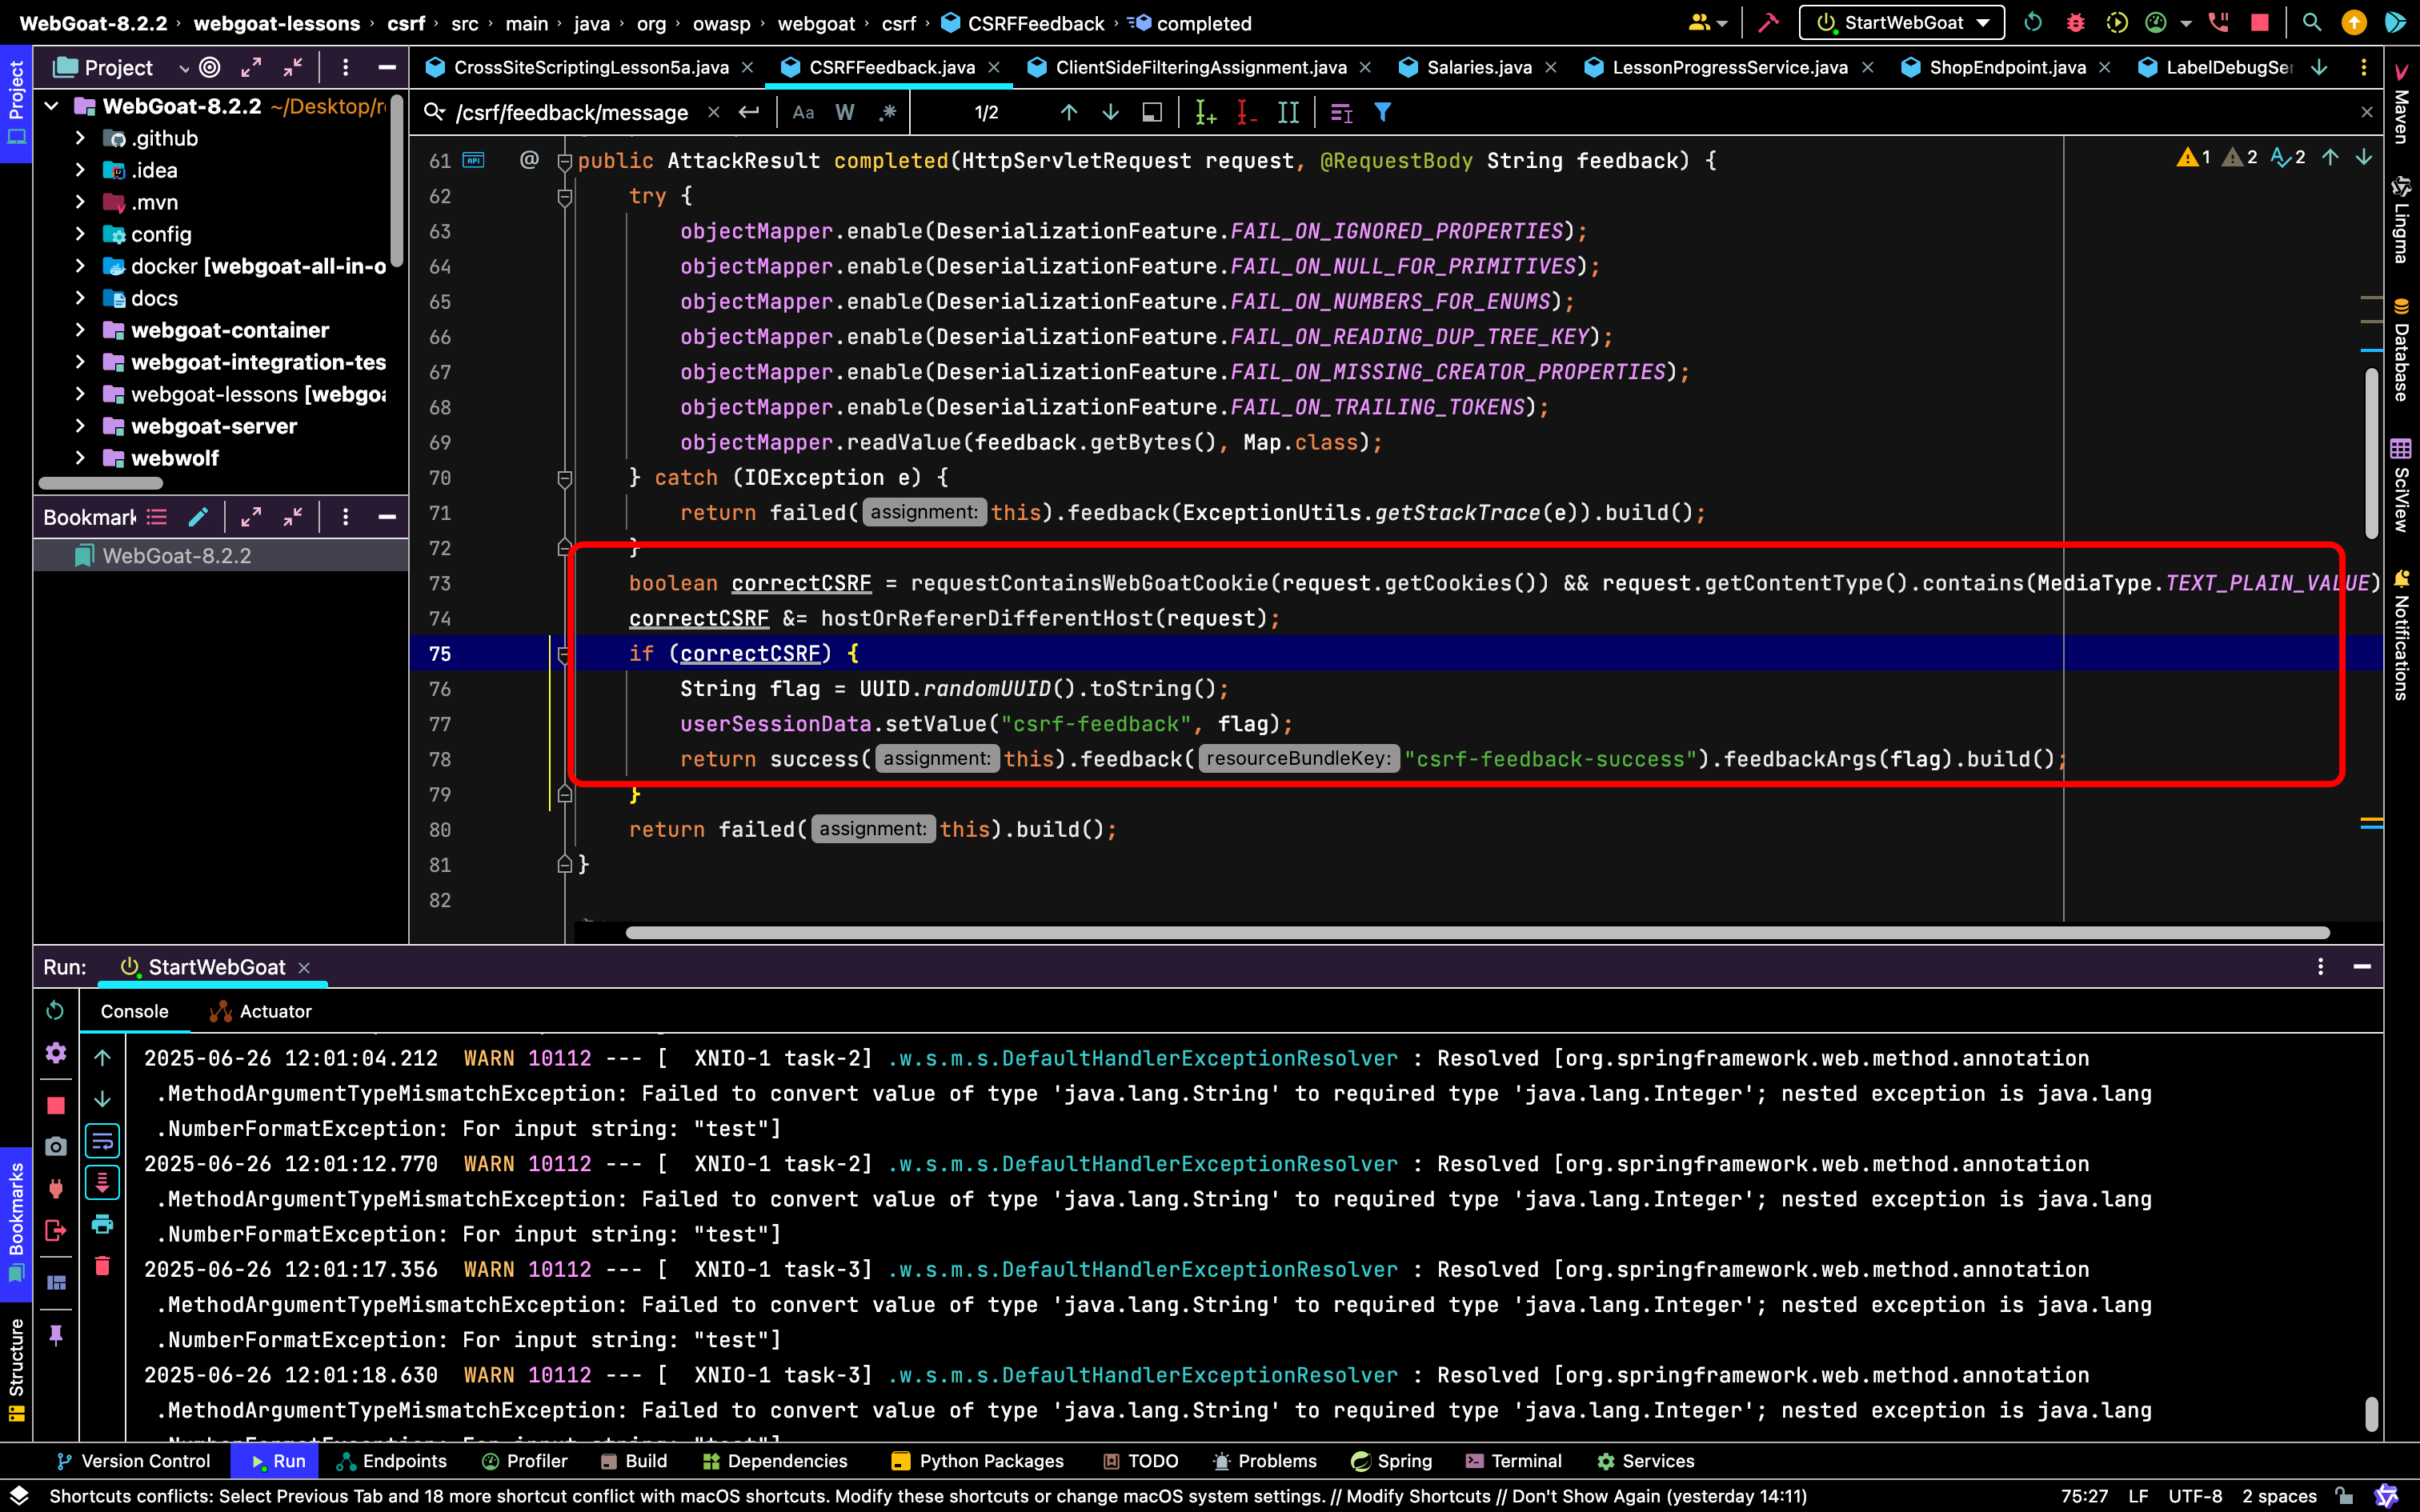This screenshot has width=2420, height=1512.
Task: Click the edit bookmark pencil icon
Action: pyautogui.click(x=198, y=517)
